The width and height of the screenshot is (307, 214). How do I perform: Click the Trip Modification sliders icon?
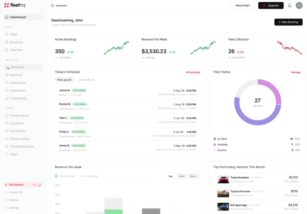pos(7,146)
